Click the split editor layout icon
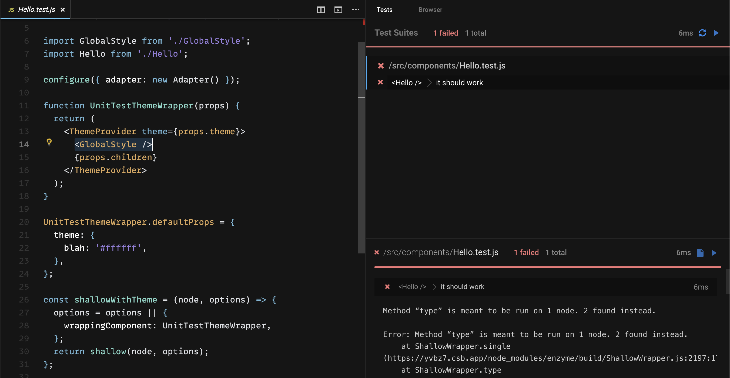The width and height of the screenshot is (730, 378). point(321,10)
